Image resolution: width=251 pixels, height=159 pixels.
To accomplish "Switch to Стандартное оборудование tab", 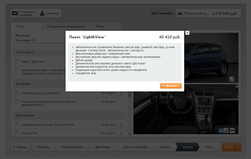I will (66, 26).
